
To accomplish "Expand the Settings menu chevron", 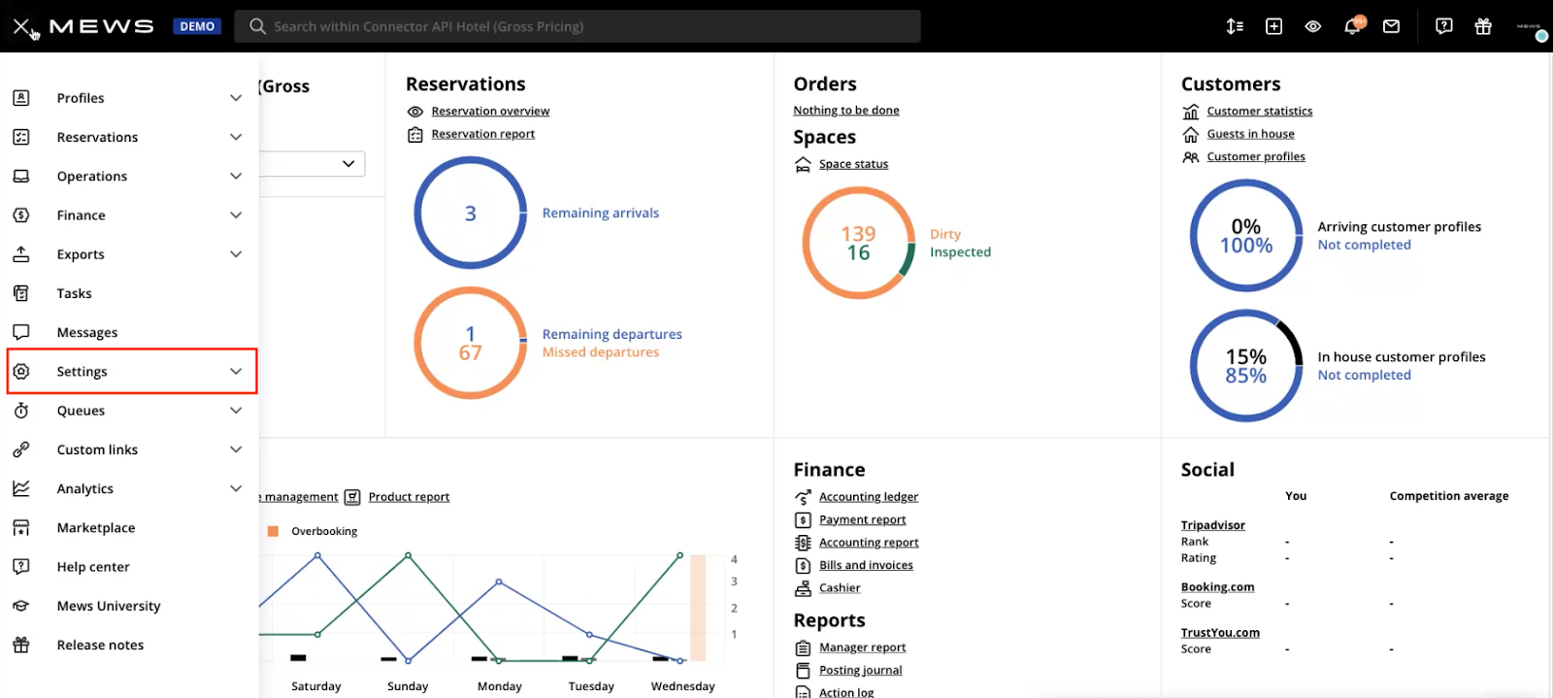I will (236, 371).
